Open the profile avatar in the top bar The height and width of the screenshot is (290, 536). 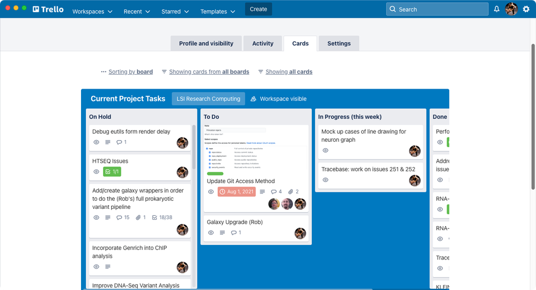(x=511, y=9)
